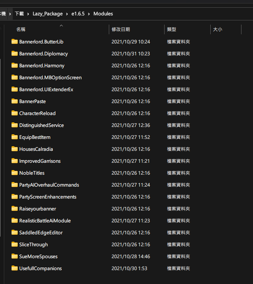Image resolution: width=253 pixels, height=284 pixels.
Task: Expand breadcrumb chevron before 下載
Action: [x=10, y=14]
